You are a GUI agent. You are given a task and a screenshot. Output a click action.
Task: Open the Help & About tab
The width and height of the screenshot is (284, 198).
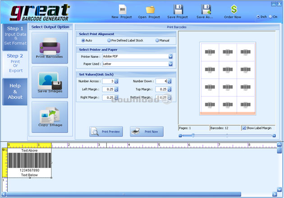[x=15, y=91]
